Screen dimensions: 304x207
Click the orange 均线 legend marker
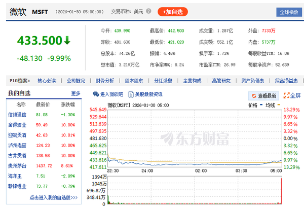pos(279,105)
